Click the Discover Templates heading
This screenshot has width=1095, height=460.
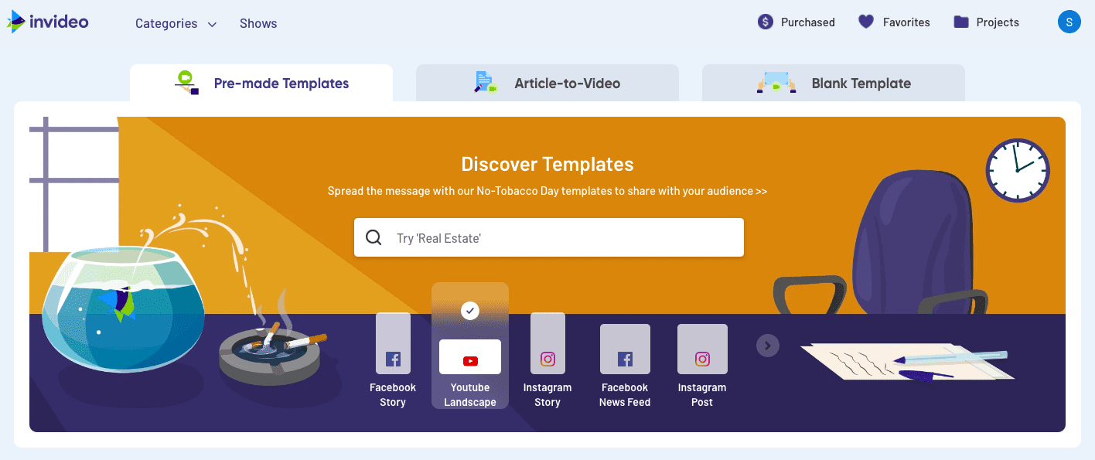click(547, 164)
